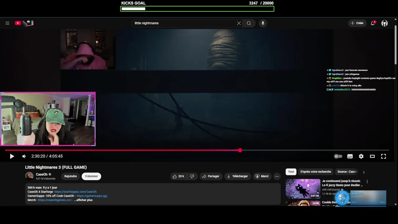
Task: Click the Little Nightmares 3 (FULL GAME) title
Action: [x=56, y=167]
